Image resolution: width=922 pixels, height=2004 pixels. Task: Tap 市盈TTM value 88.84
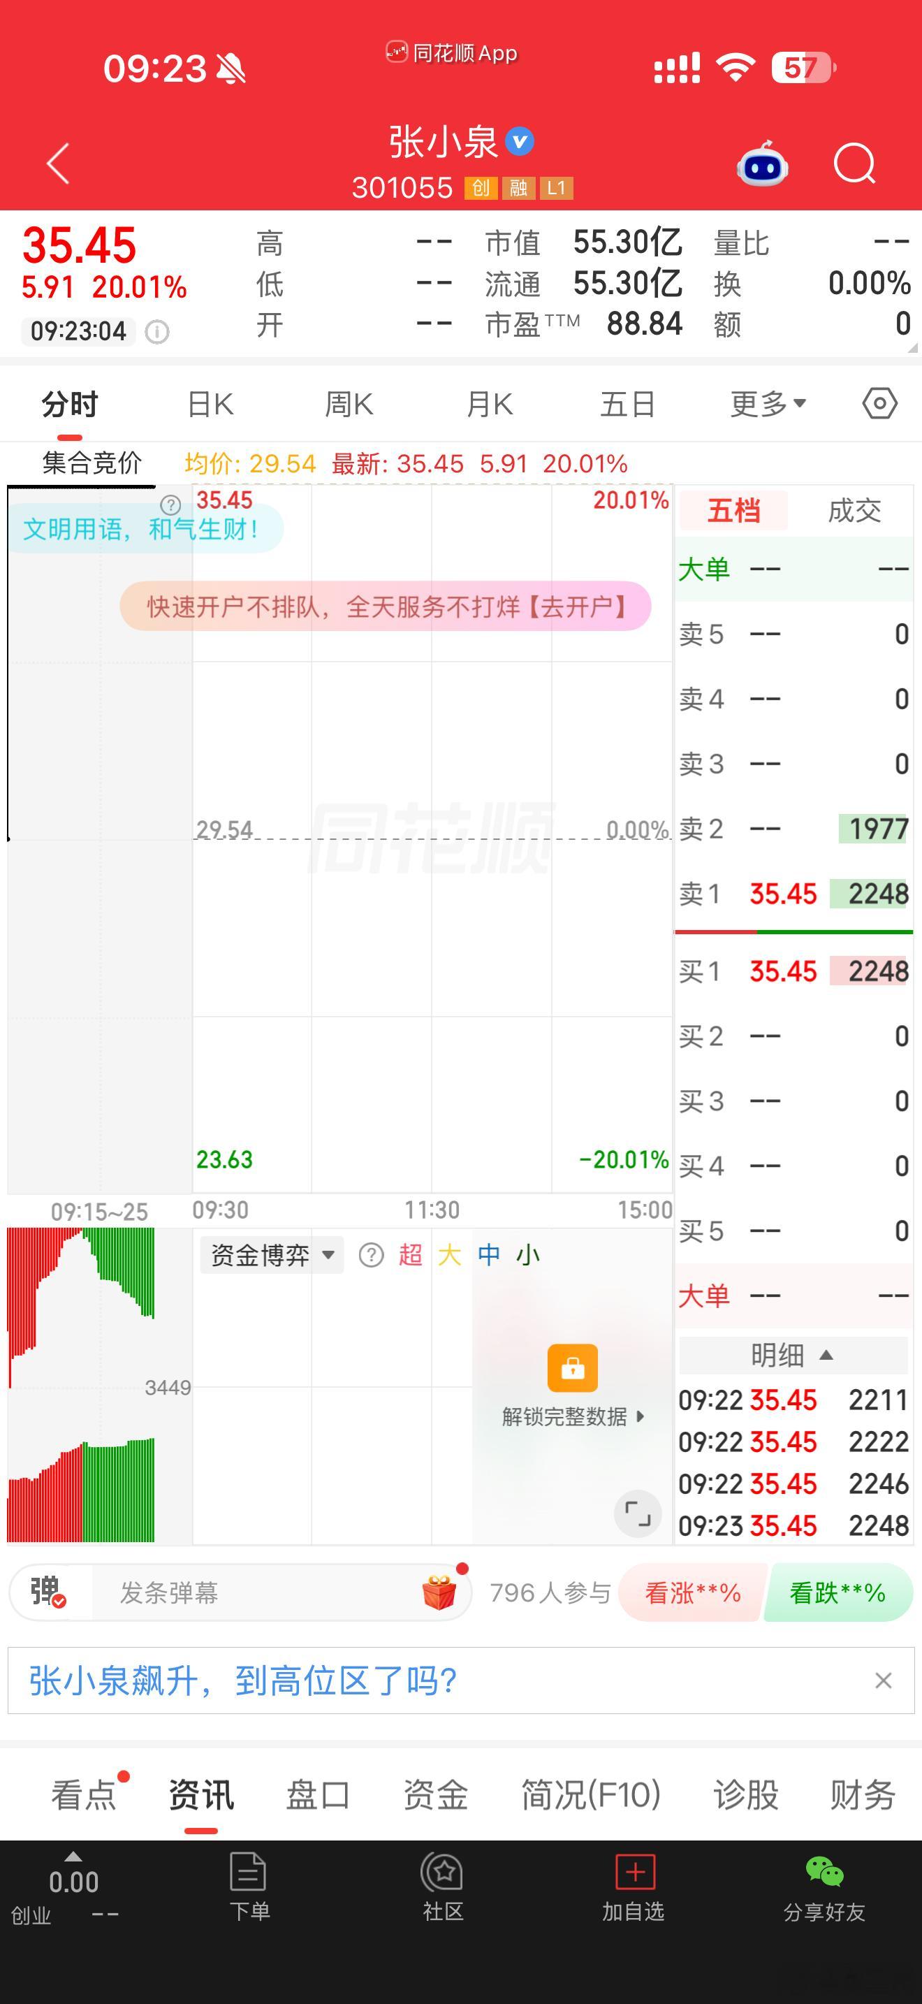pos(645,324)
